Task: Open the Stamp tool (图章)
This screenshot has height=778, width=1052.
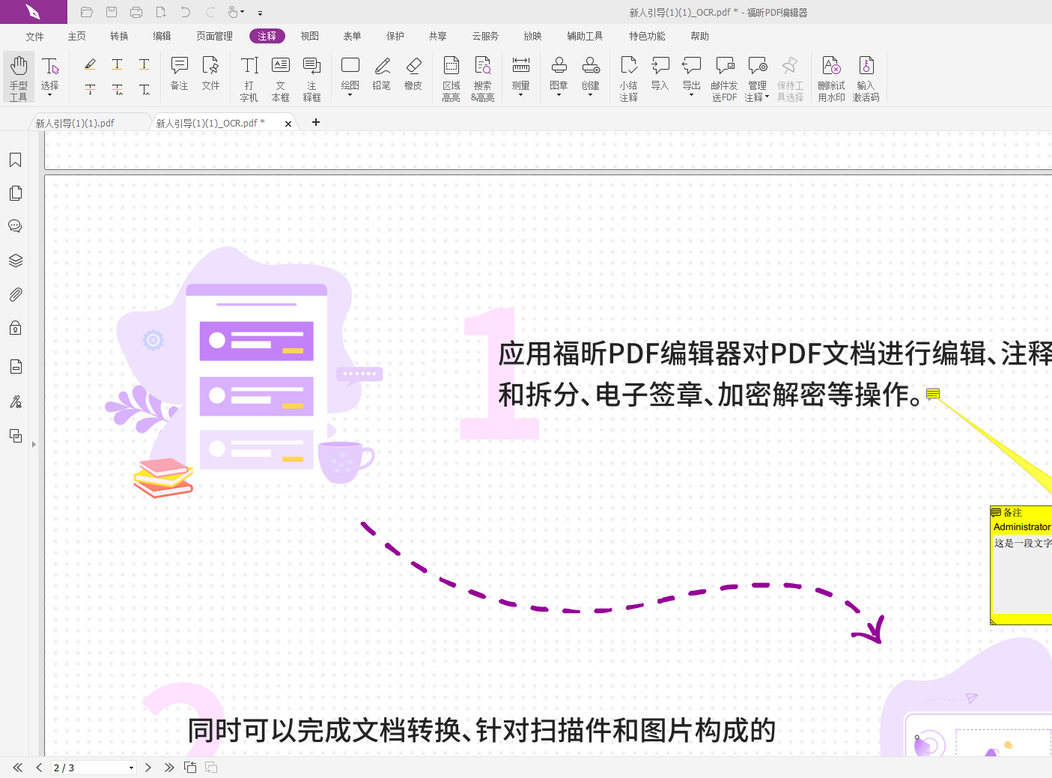Action: 559,72
